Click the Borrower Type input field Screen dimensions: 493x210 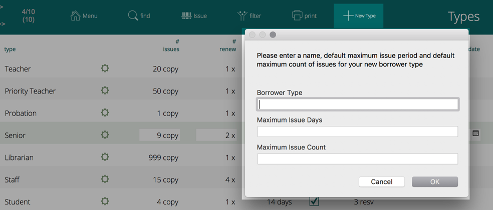(x=357, y=104)
